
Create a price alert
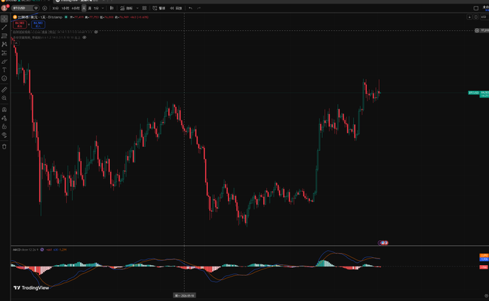pos(159,8)
